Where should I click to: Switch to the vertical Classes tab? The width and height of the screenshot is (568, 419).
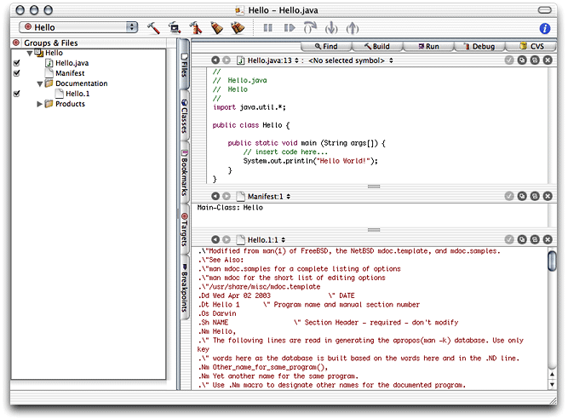tap(184, 116)
